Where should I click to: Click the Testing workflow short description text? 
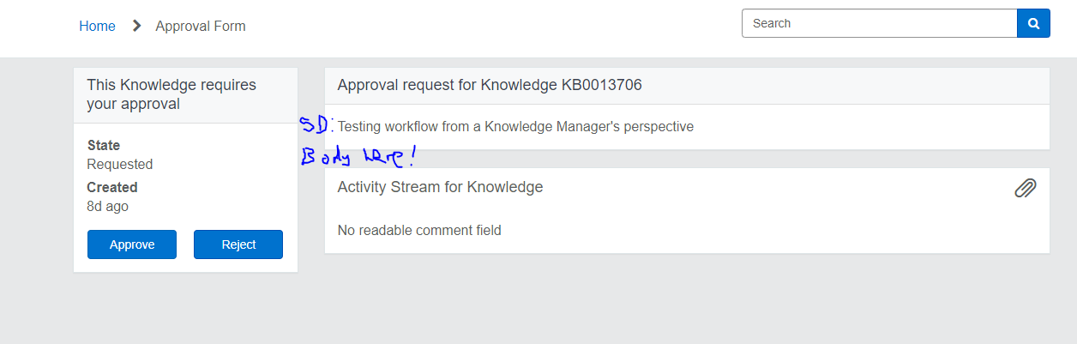pyautogui.click(x=515, y=126)
